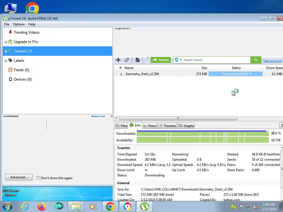Click the Downloading 98.0 % progress bar

[x=235, y=74]
